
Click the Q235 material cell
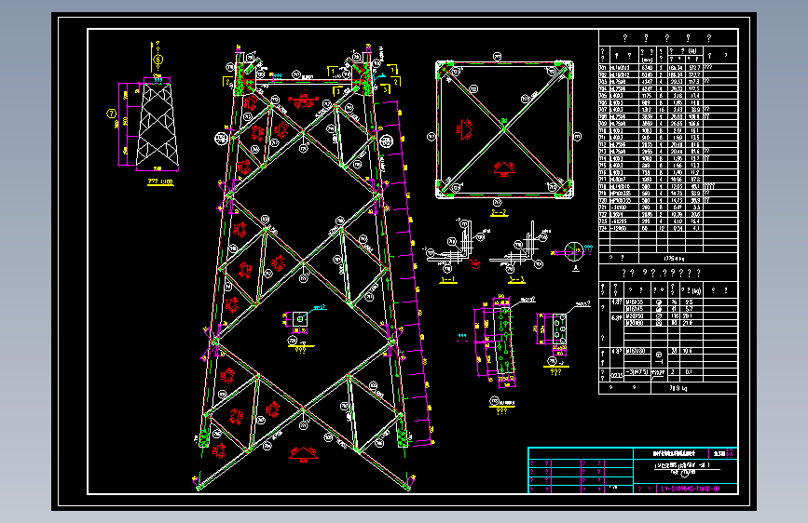tap(617, 374)
